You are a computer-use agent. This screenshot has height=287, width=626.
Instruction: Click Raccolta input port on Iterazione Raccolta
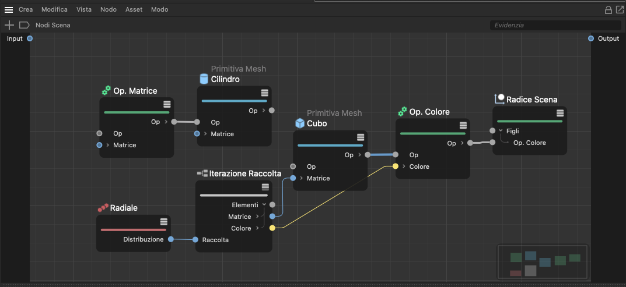[x=195, y=240]
